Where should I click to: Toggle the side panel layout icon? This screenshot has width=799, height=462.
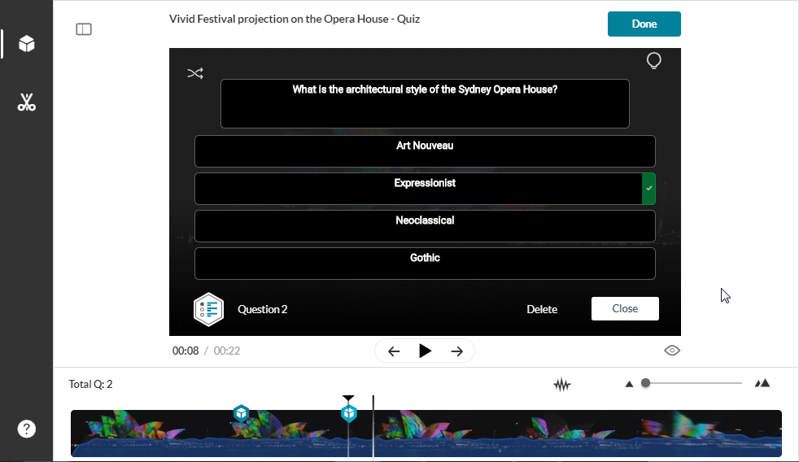(x=84, y=29)
